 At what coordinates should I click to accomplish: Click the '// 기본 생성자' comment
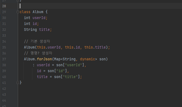coord(37,41)
